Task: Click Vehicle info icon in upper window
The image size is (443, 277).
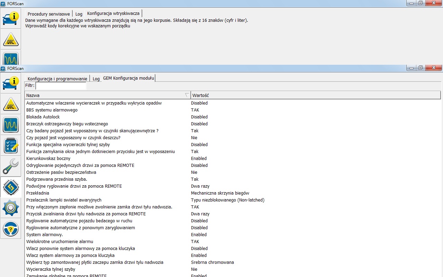Action: (x=11, y=18)
